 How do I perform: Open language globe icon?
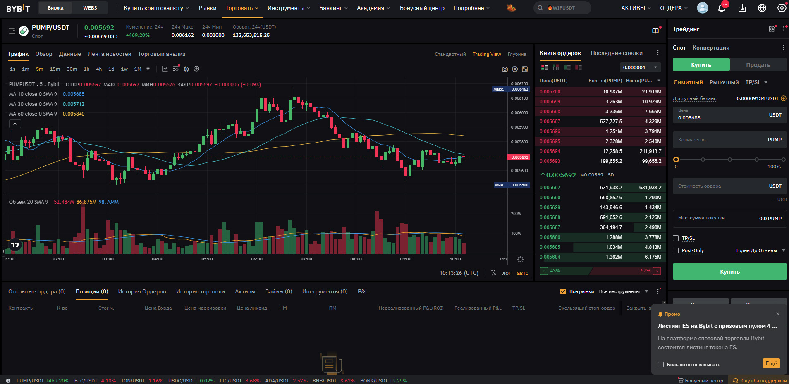762,8
